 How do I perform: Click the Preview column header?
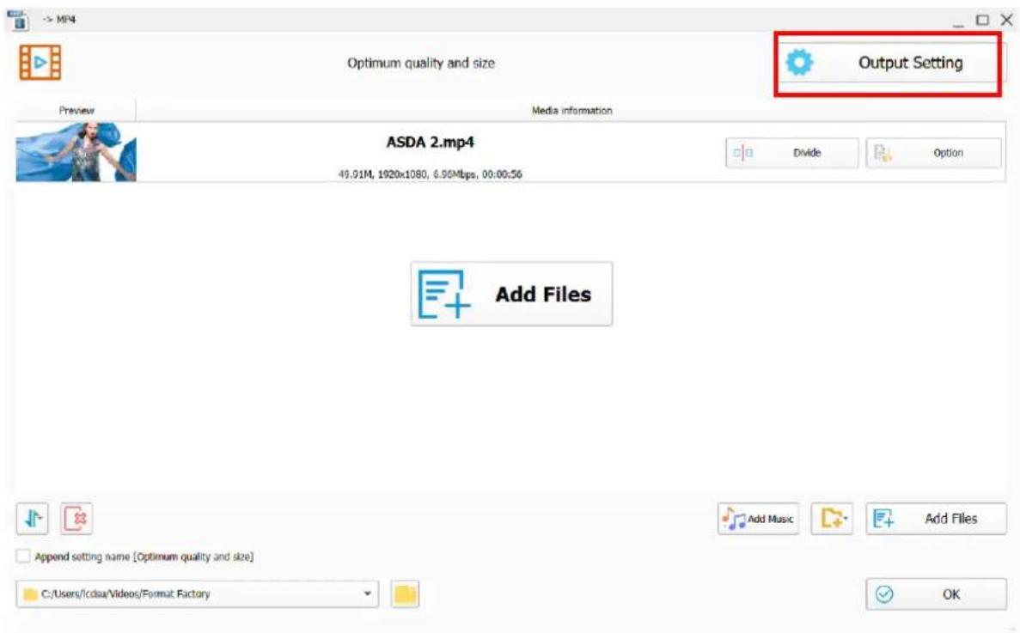pos(76,111)
